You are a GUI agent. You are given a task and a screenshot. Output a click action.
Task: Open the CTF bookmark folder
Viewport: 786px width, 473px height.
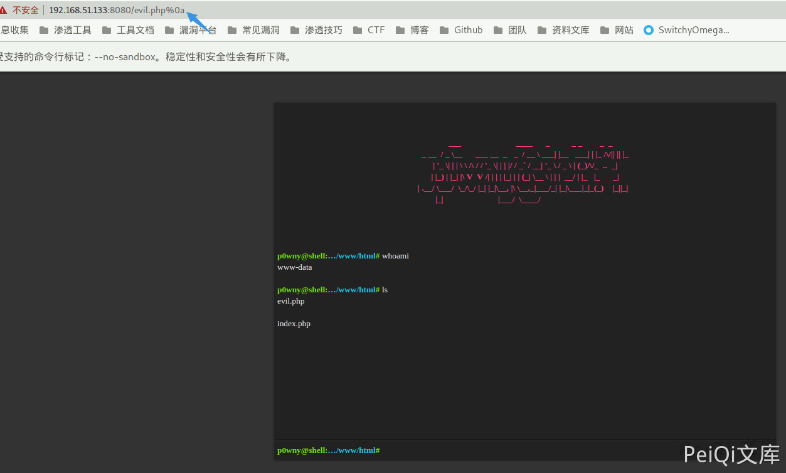coord(369,30)
